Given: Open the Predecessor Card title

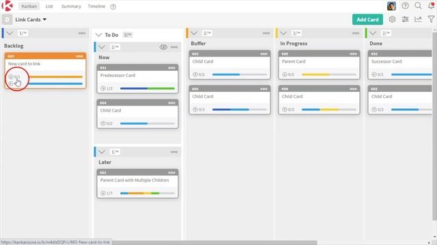Looking at the screenshot, I should click(x=117, y=76).
